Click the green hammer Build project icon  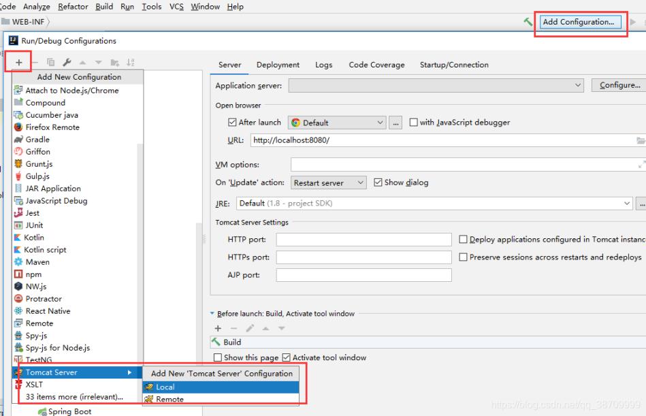tap(528, 22)
